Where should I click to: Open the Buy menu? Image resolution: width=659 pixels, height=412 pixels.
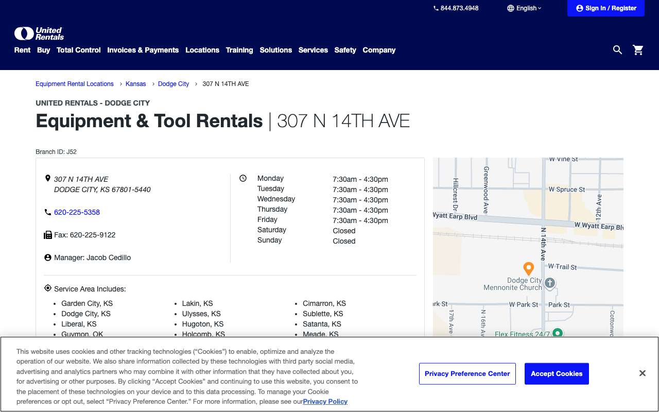pos(44,50)
